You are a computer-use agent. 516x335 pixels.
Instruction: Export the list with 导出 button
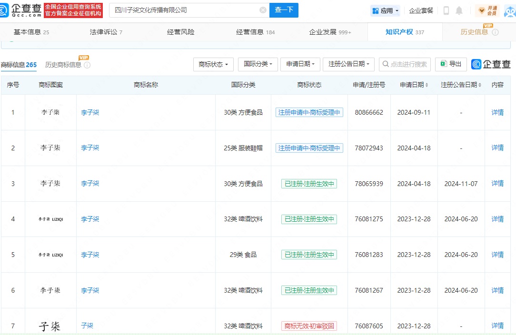tap(451, 64)
